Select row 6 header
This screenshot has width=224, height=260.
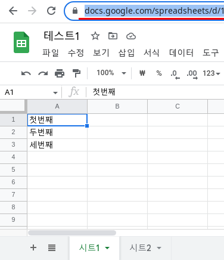pos(13,182)
